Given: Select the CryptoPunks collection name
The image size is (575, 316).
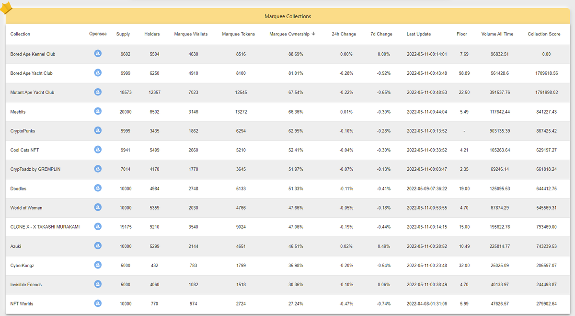Looking at the screenshot, I should 23,131.
